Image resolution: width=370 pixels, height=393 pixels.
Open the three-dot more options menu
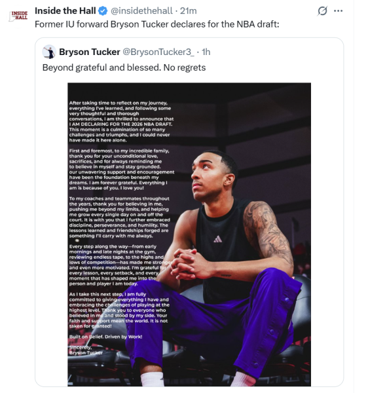coord(338,10)
